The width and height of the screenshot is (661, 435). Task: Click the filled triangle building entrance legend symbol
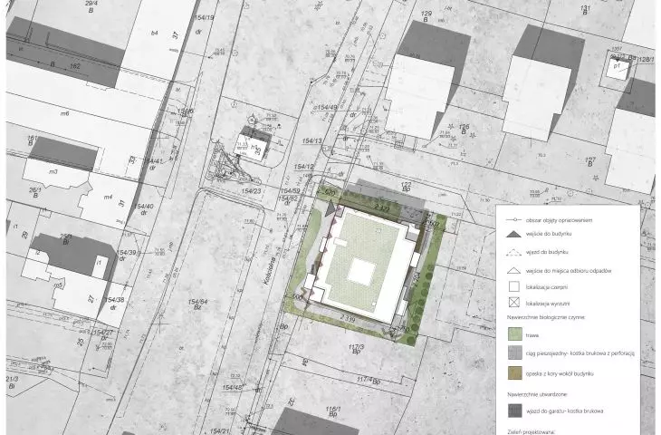click(x=513, y=234)
